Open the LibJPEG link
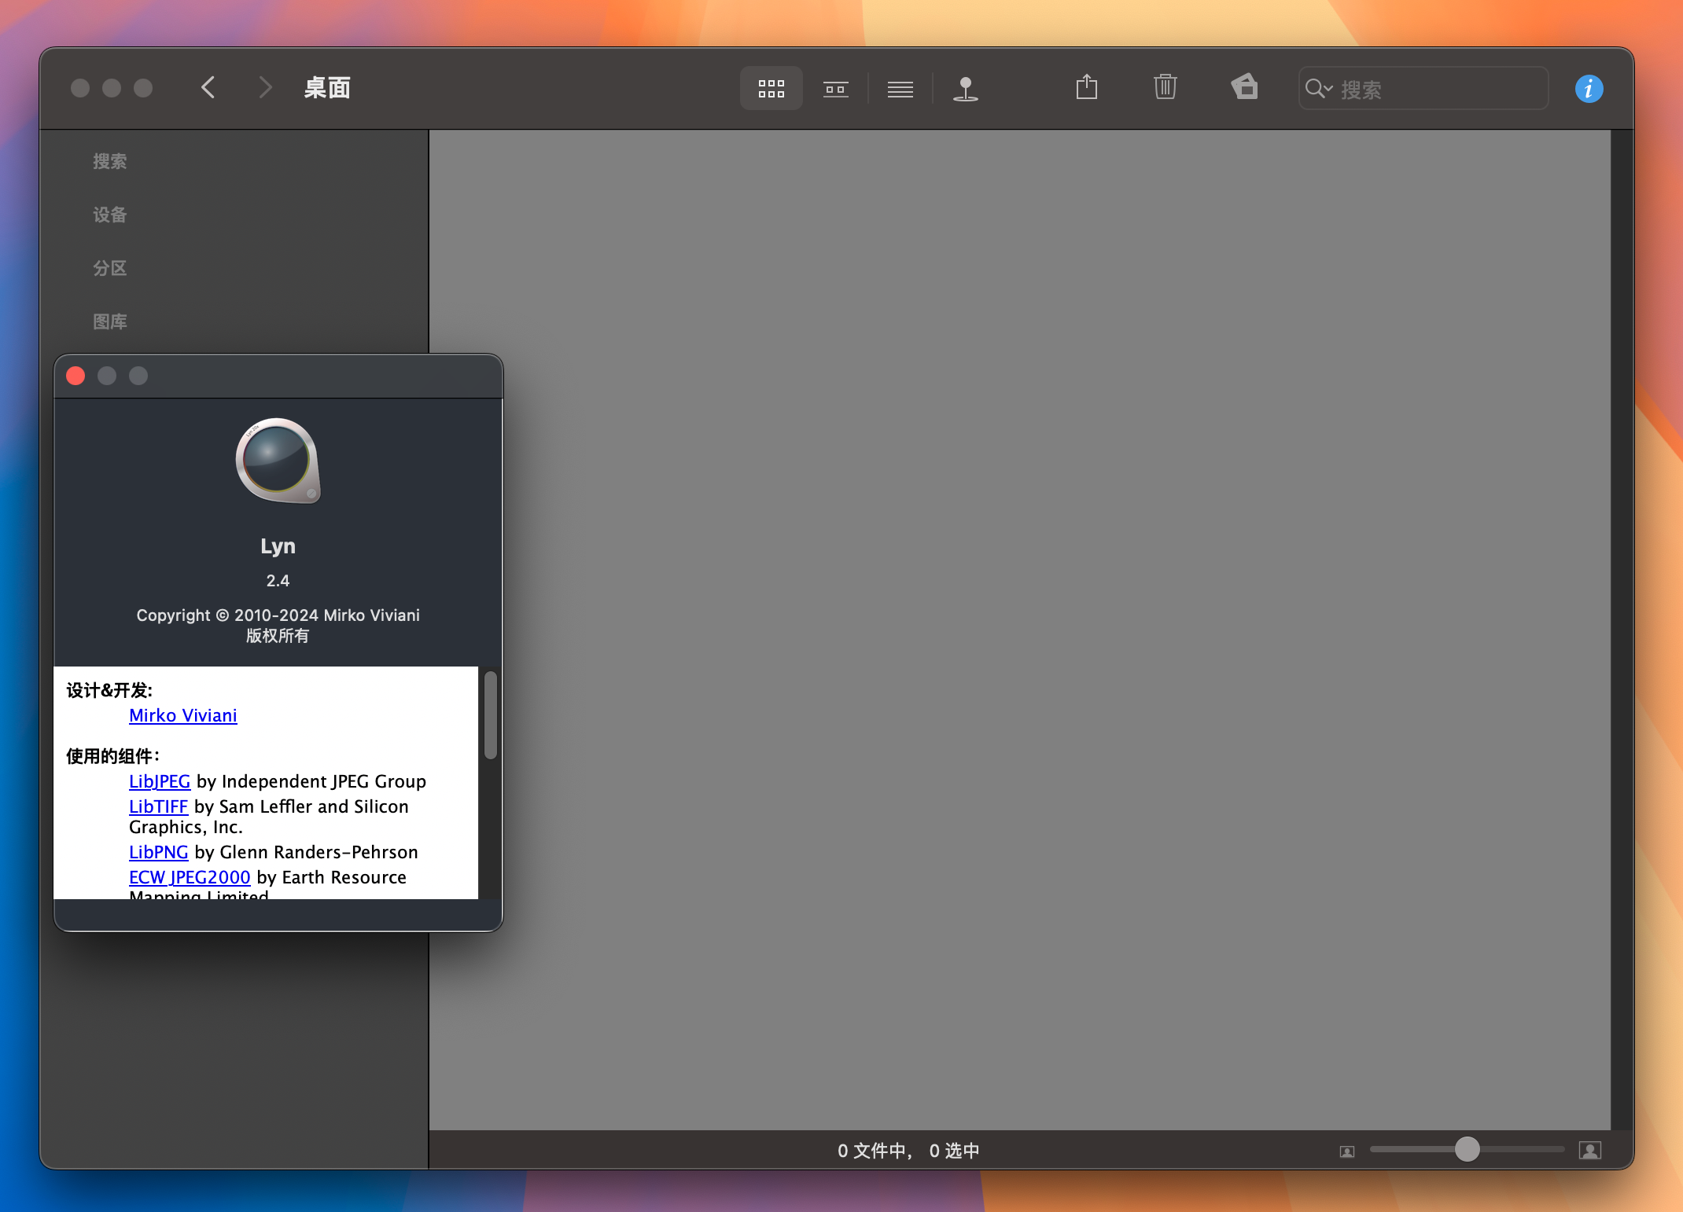The width and height of the screenshot is (1683, 1212). (160, 781)
